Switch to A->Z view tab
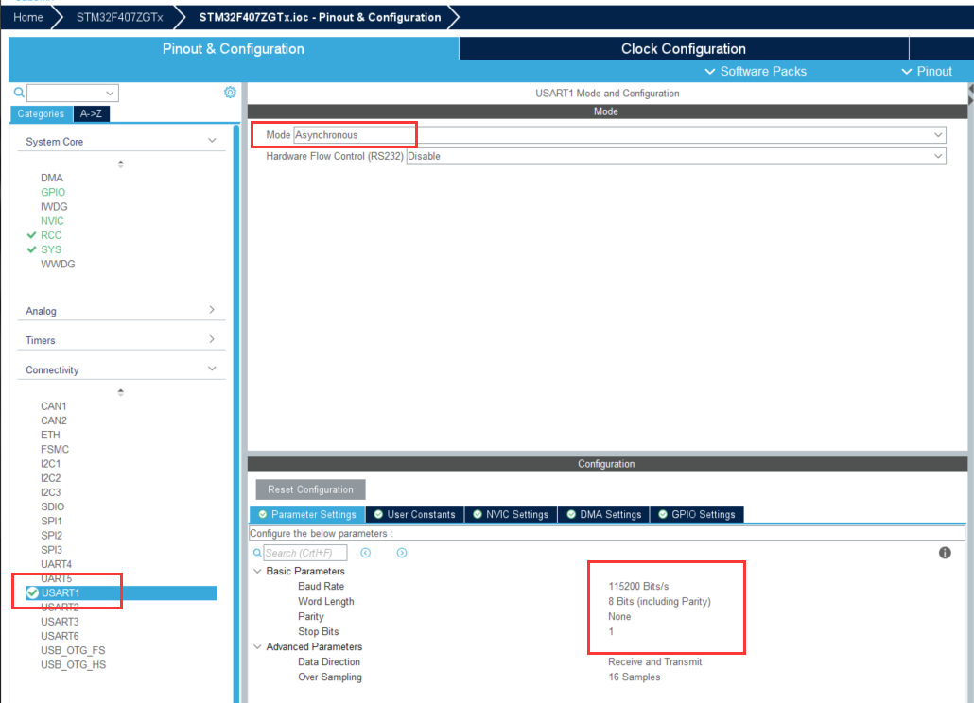 click(x=92, y=113)
